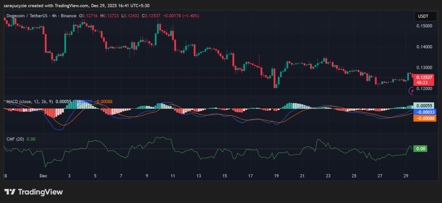Click date 11 on the time axis
The height and width of the screenshot is (203, 442).
(173, 176)
